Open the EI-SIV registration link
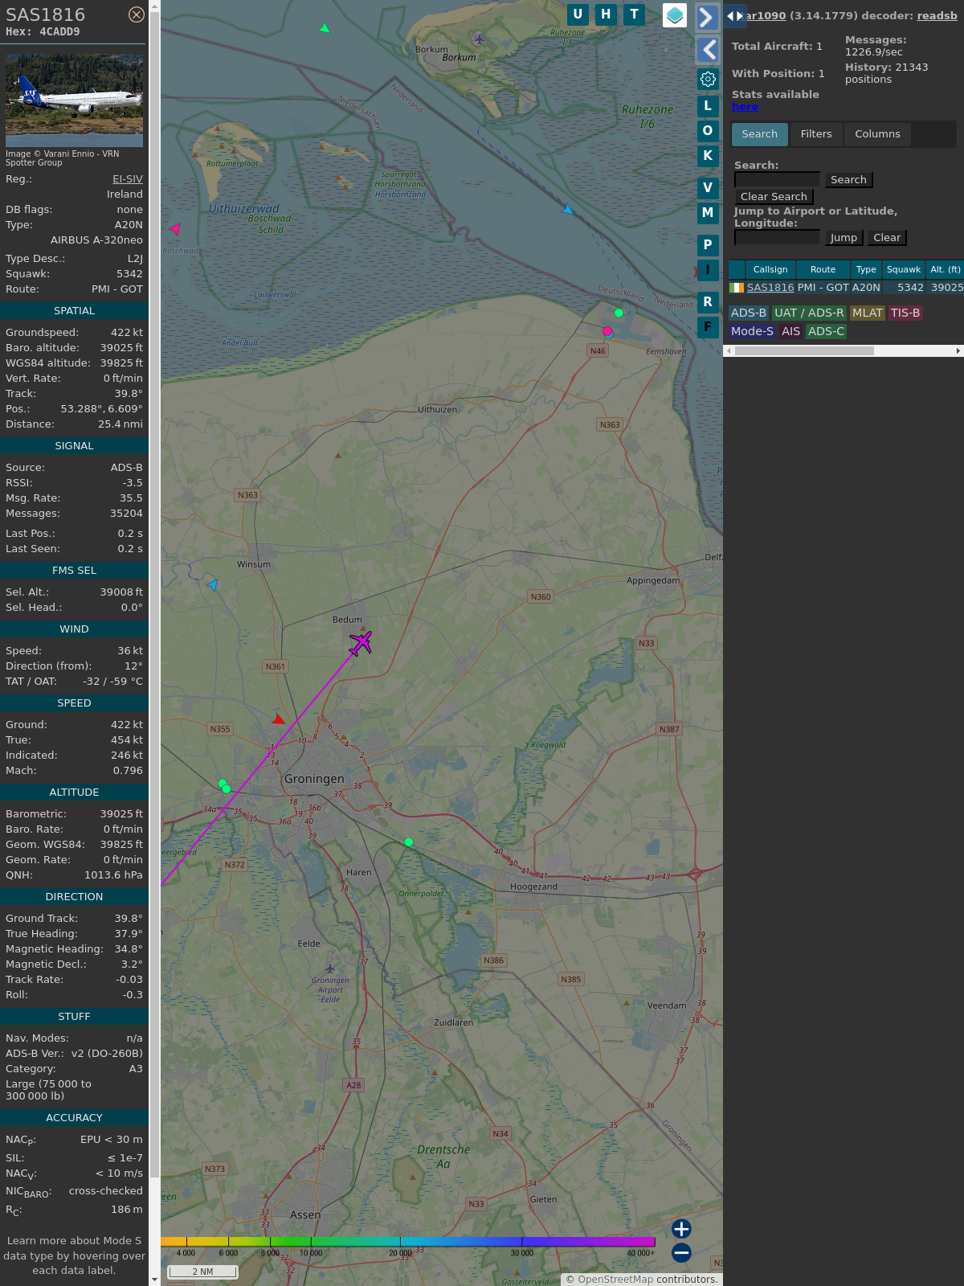 [x=127, y=179]
